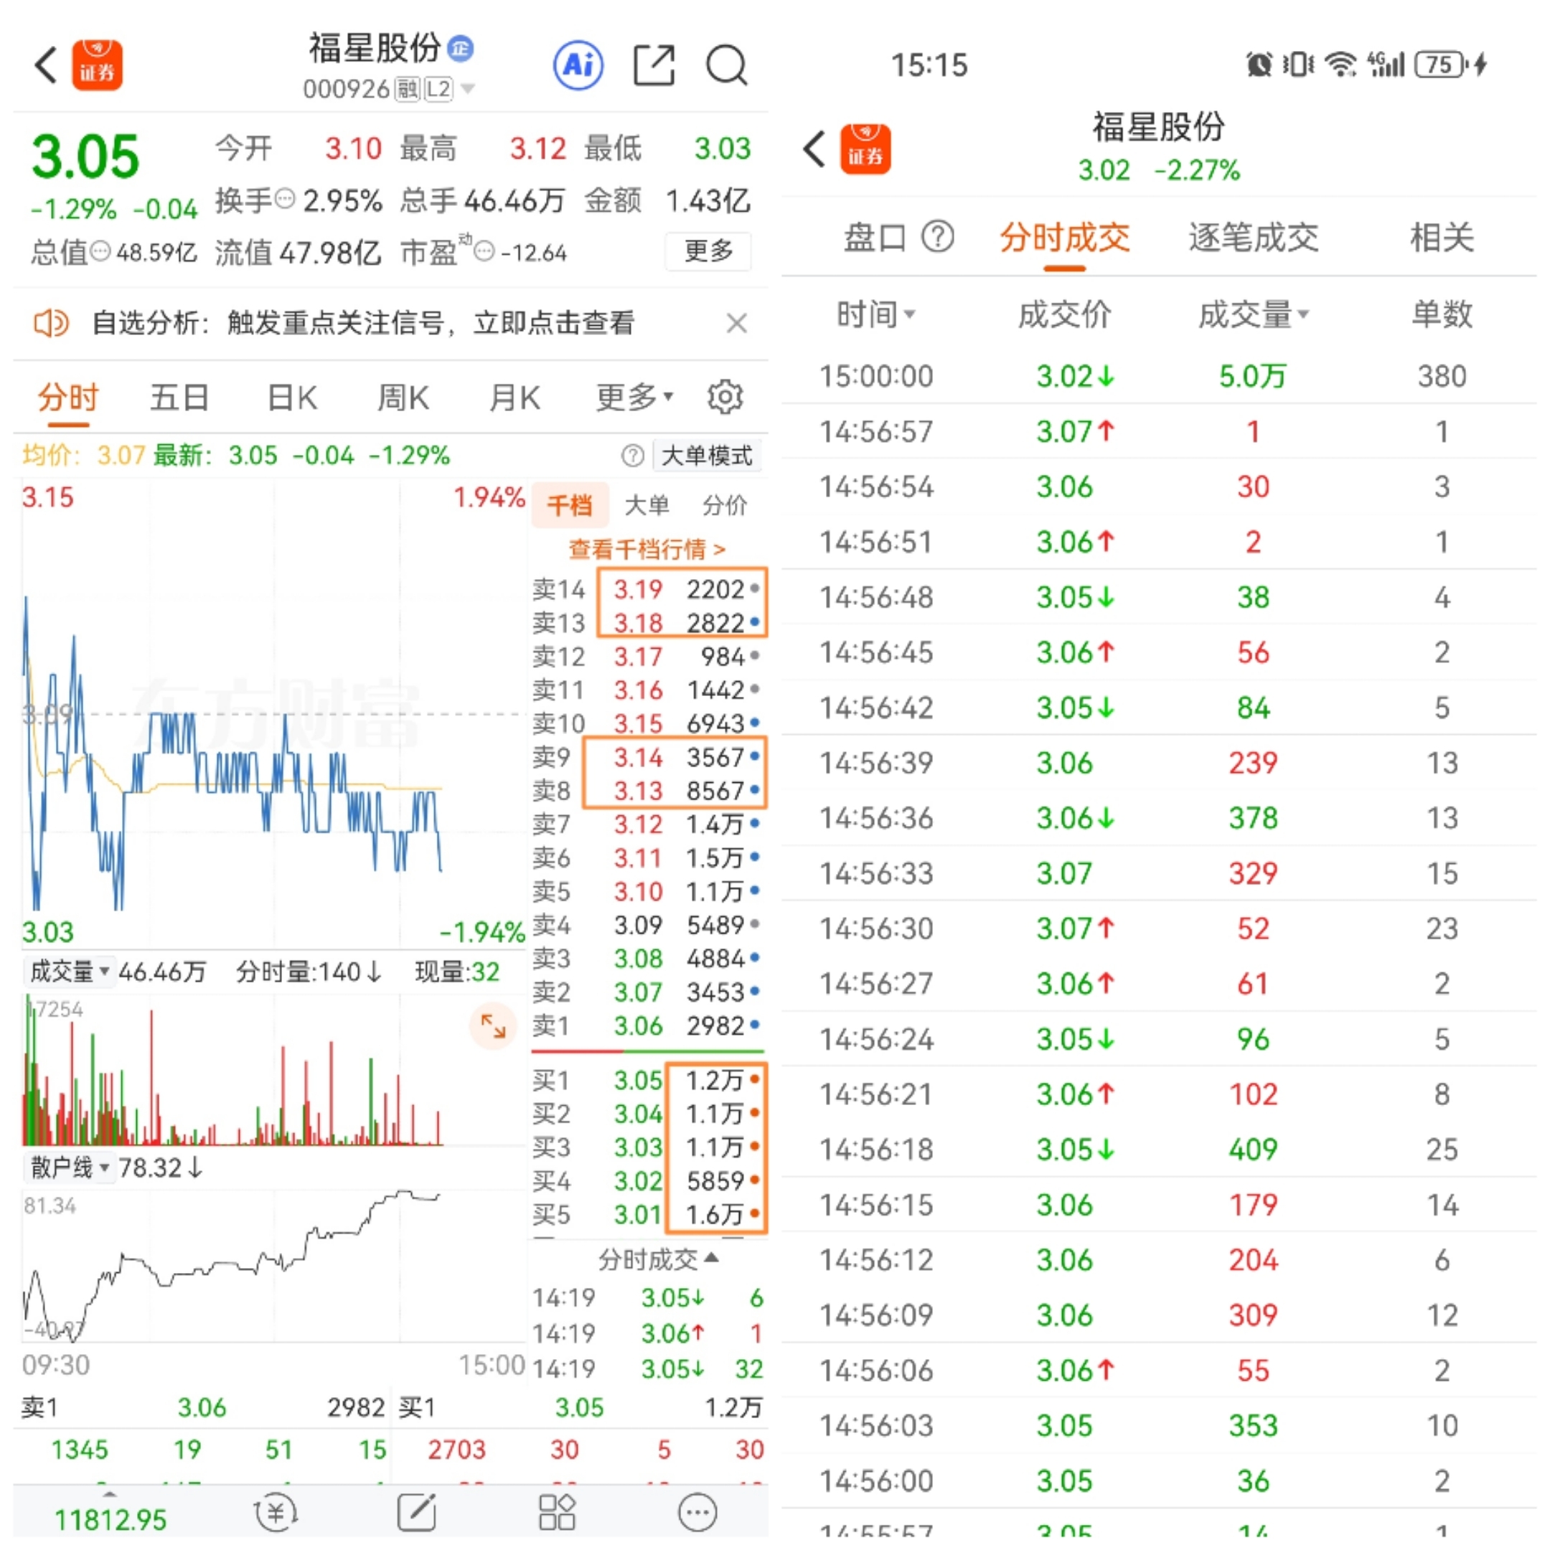Switch to 逐笔成交 tab
Image resolution: width=1550 pixels, height=1550 pixels.
(x=1253, y=237)
